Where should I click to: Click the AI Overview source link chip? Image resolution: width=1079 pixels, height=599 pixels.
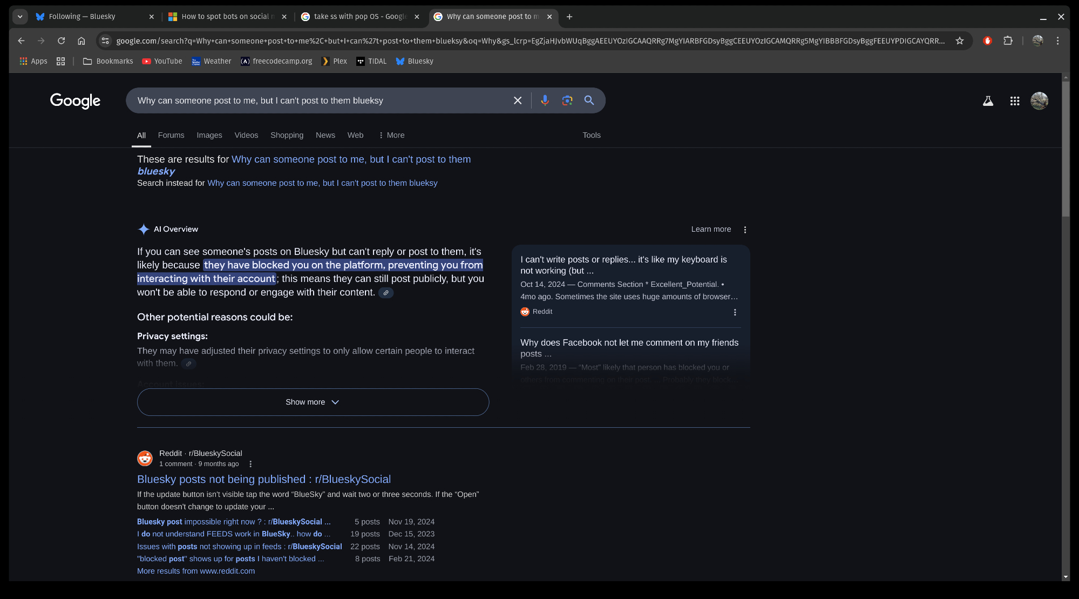[x=385, y=293]
